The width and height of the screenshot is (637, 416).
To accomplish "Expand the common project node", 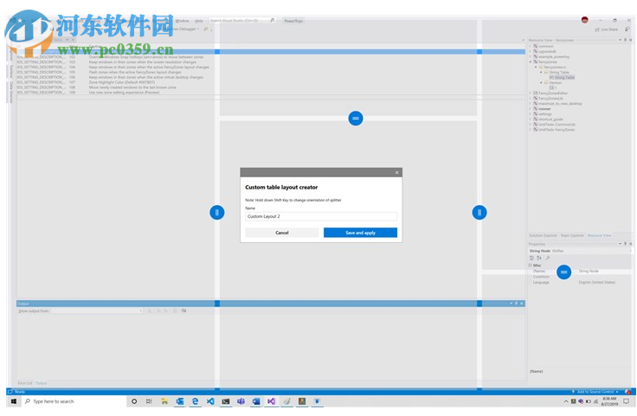I will pos(531,46).
